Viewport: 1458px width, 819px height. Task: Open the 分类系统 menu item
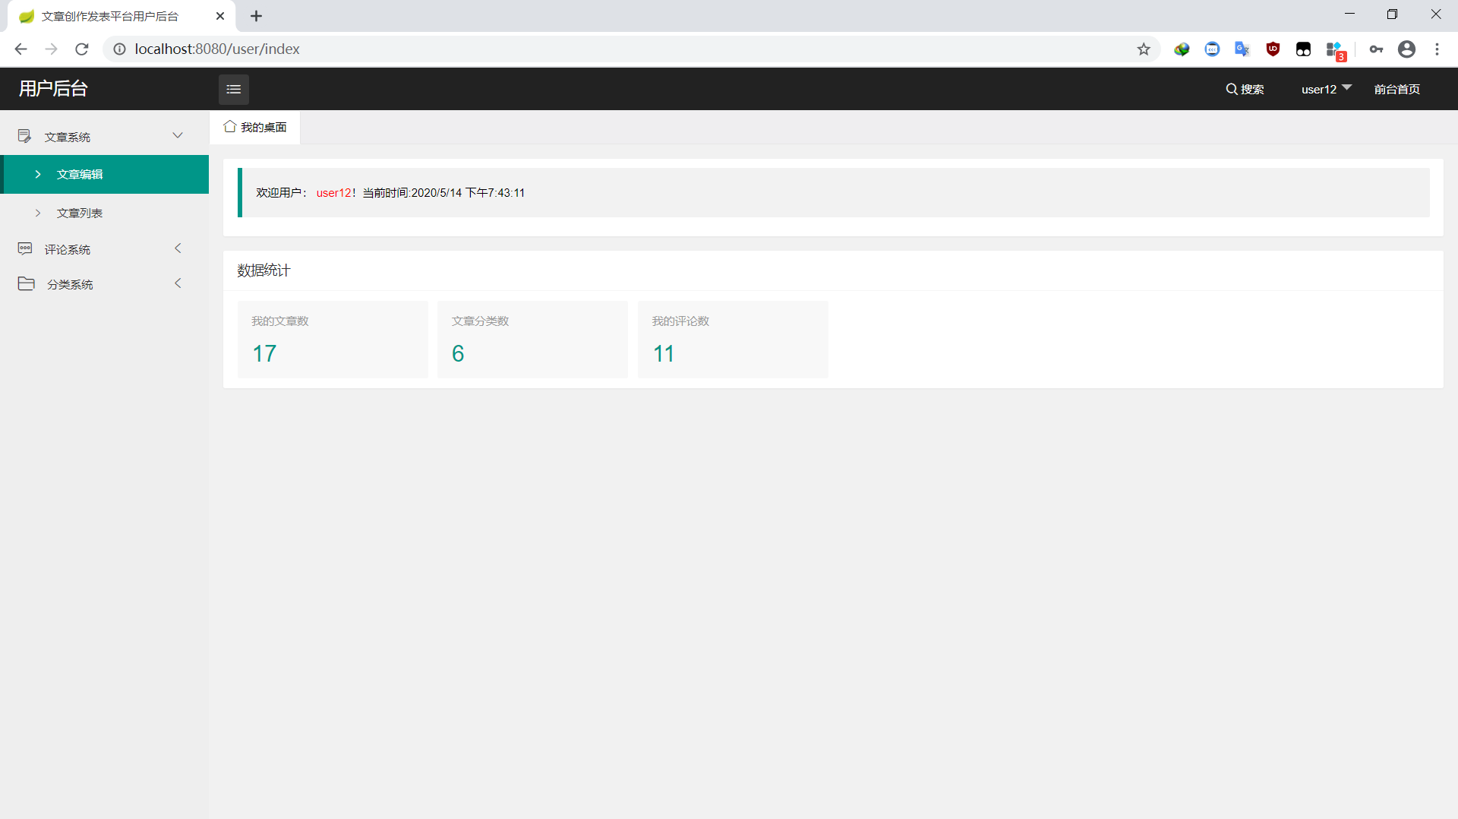[x=105, y=283]
